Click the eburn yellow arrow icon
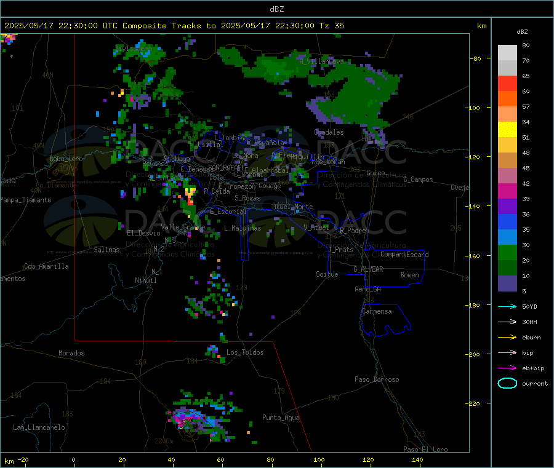The width and height of the screenshot is (554, 468). tap(507, 337)
